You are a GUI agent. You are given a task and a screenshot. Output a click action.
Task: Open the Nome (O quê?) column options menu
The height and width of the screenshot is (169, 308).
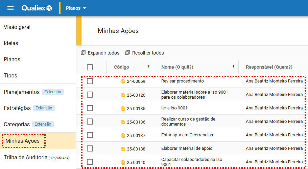point(233,67)
